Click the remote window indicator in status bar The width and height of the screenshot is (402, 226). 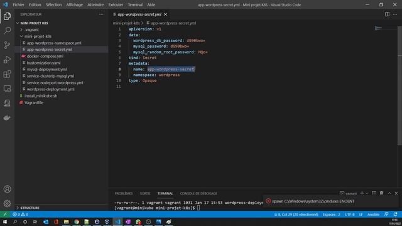click(x=5, y=214)
